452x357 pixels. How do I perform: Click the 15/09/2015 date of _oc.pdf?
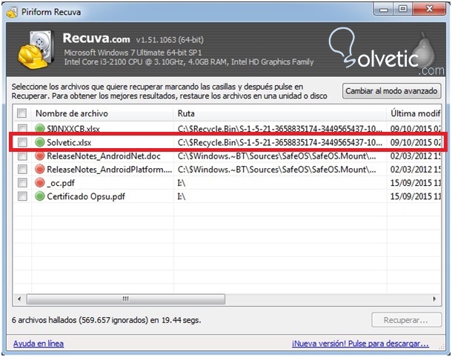coord(416,183)
